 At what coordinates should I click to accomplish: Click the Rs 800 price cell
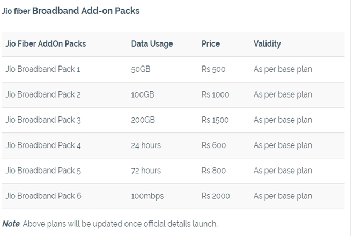coord(213,171)
